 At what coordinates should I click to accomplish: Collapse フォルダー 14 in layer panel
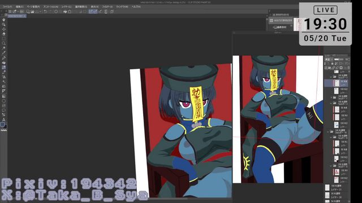pyautogui.click(x=328, y=132)
